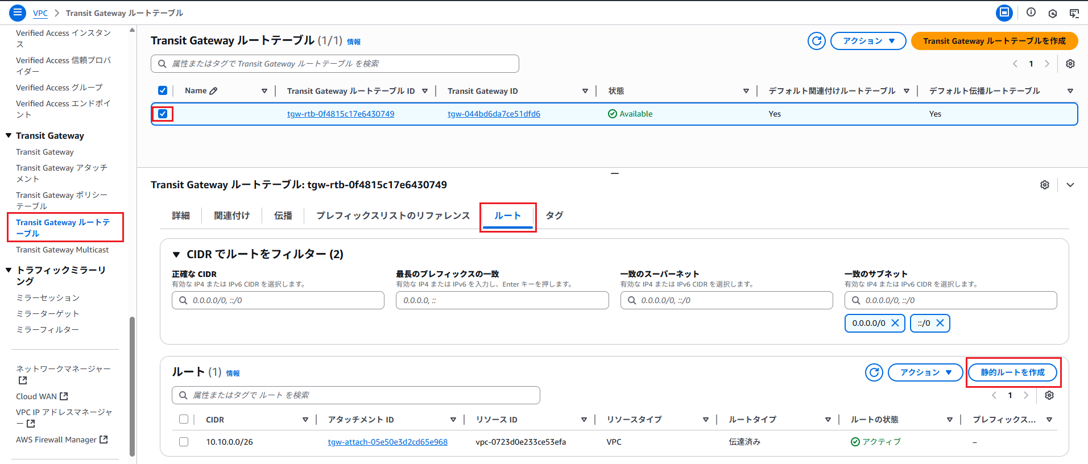Open the hamburger navigation menu
The width and height of the screenshot is (1088, 464).
pyautogui.click(x=18, y=13)
